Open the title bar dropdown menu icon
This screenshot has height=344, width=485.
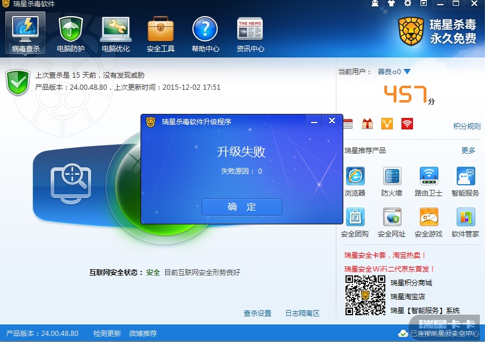[x=424, y=3]
